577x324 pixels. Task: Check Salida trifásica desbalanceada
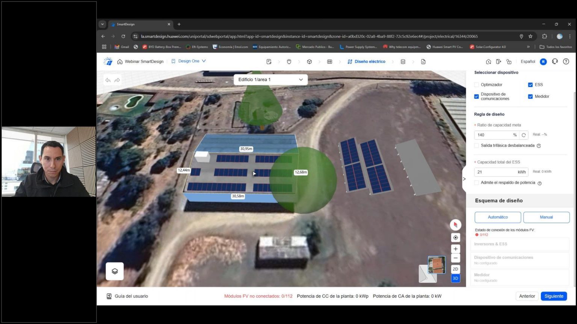point(476,145)
